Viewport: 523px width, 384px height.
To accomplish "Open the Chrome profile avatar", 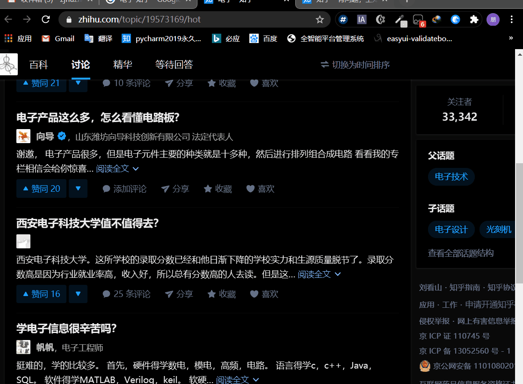I will [493, 20].
